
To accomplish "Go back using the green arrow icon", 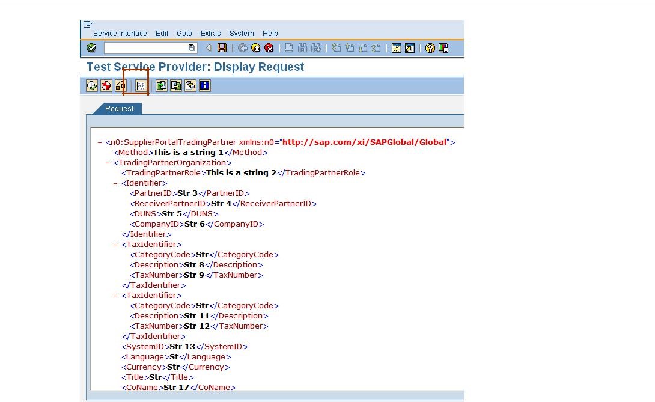I will coord(243,47).
